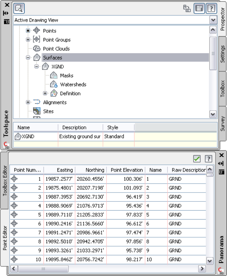Open the Active Drawing View dropdown
The height and width of the screenshot is (276, 227).
[x=213, y=20]
